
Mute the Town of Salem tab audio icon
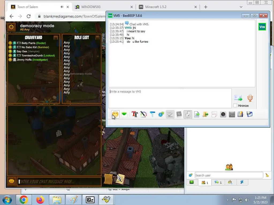click(x=62, y=7)
